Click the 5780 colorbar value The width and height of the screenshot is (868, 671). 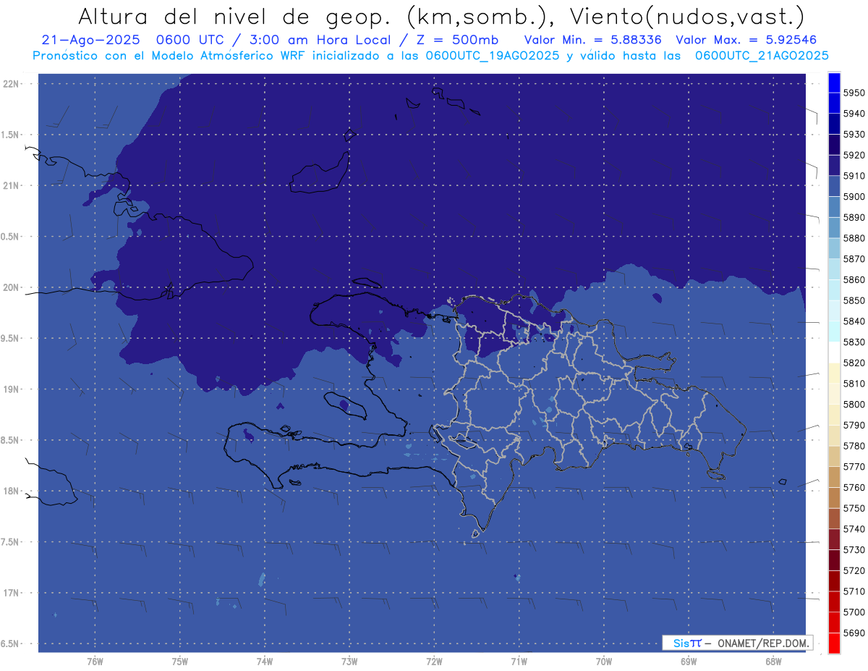(854, 446)
